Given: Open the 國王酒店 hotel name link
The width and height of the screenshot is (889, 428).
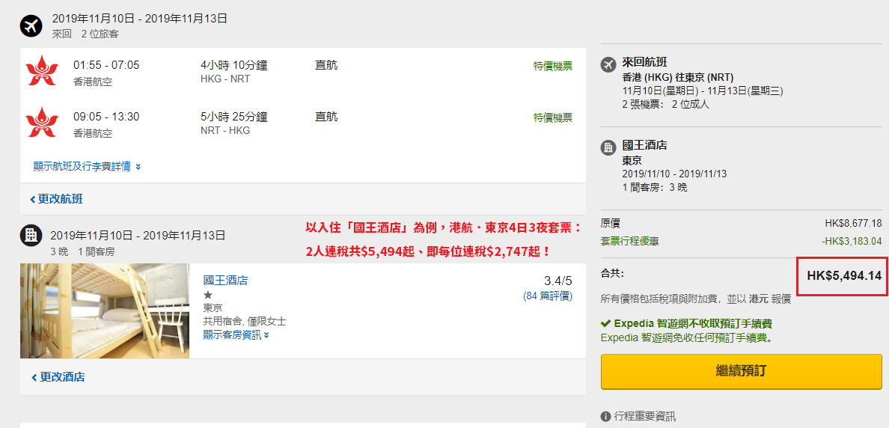Looking at the screenshot, I should click(x=225, y=280).
